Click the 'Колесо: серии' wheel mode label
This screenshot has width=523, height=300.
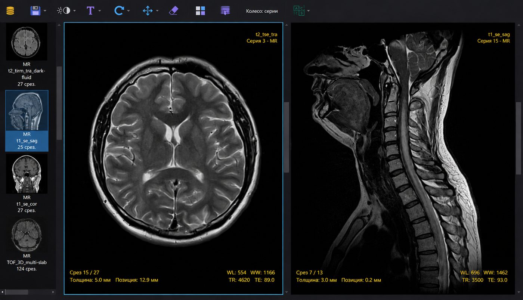(262, 11)
